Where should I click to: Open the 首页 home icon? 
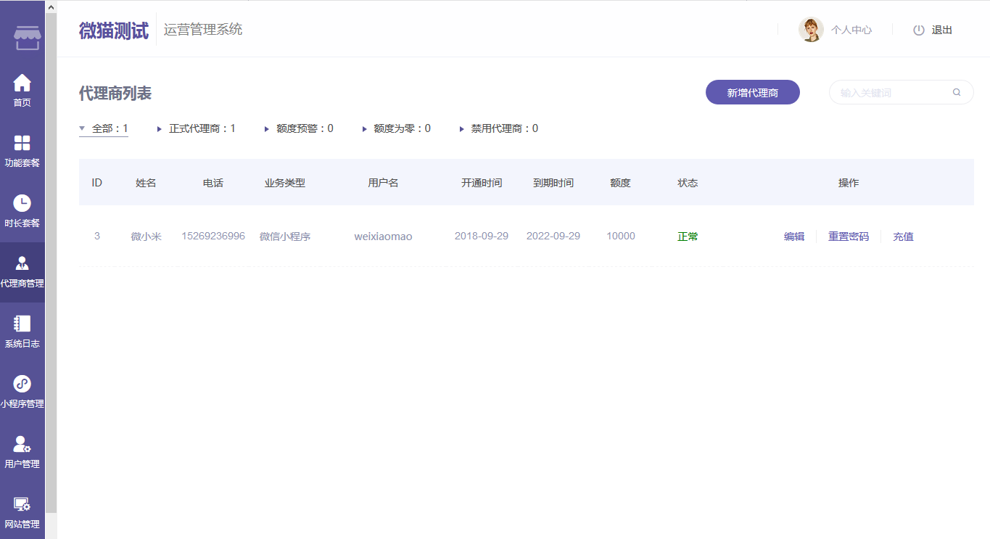click(22, 83)
